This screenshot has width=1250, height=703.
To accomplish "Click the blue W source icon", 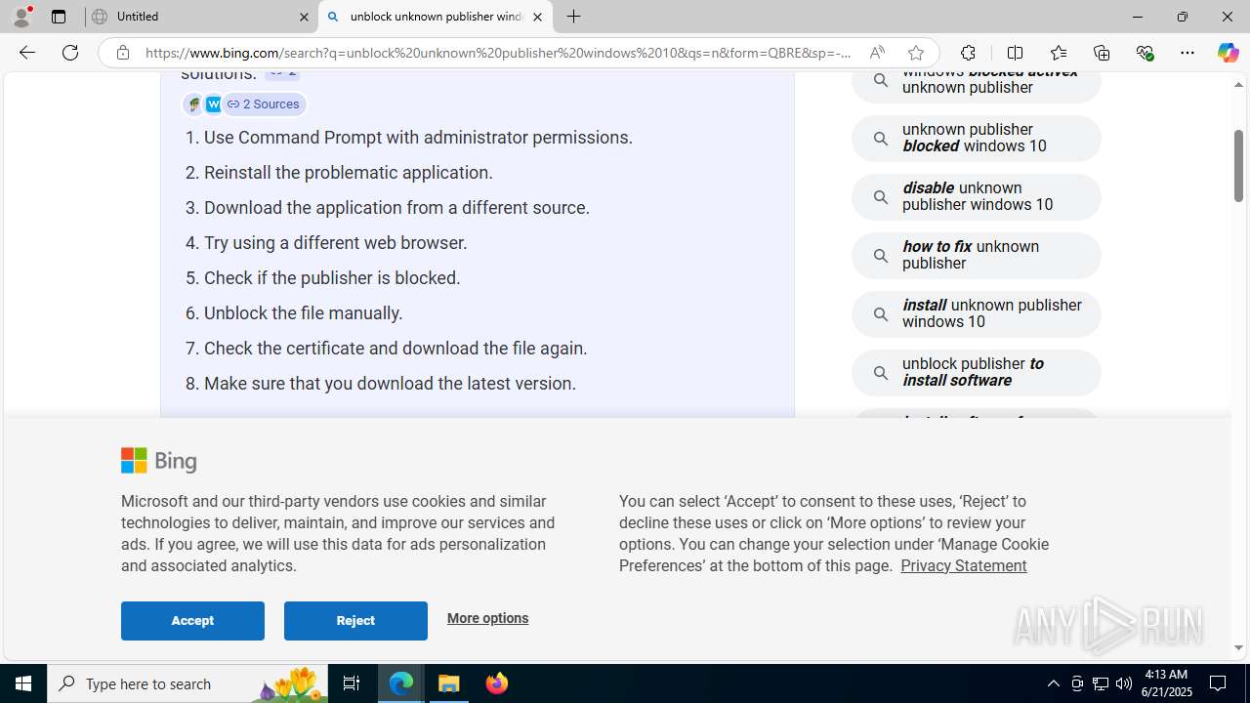I will tap(213, 104).
